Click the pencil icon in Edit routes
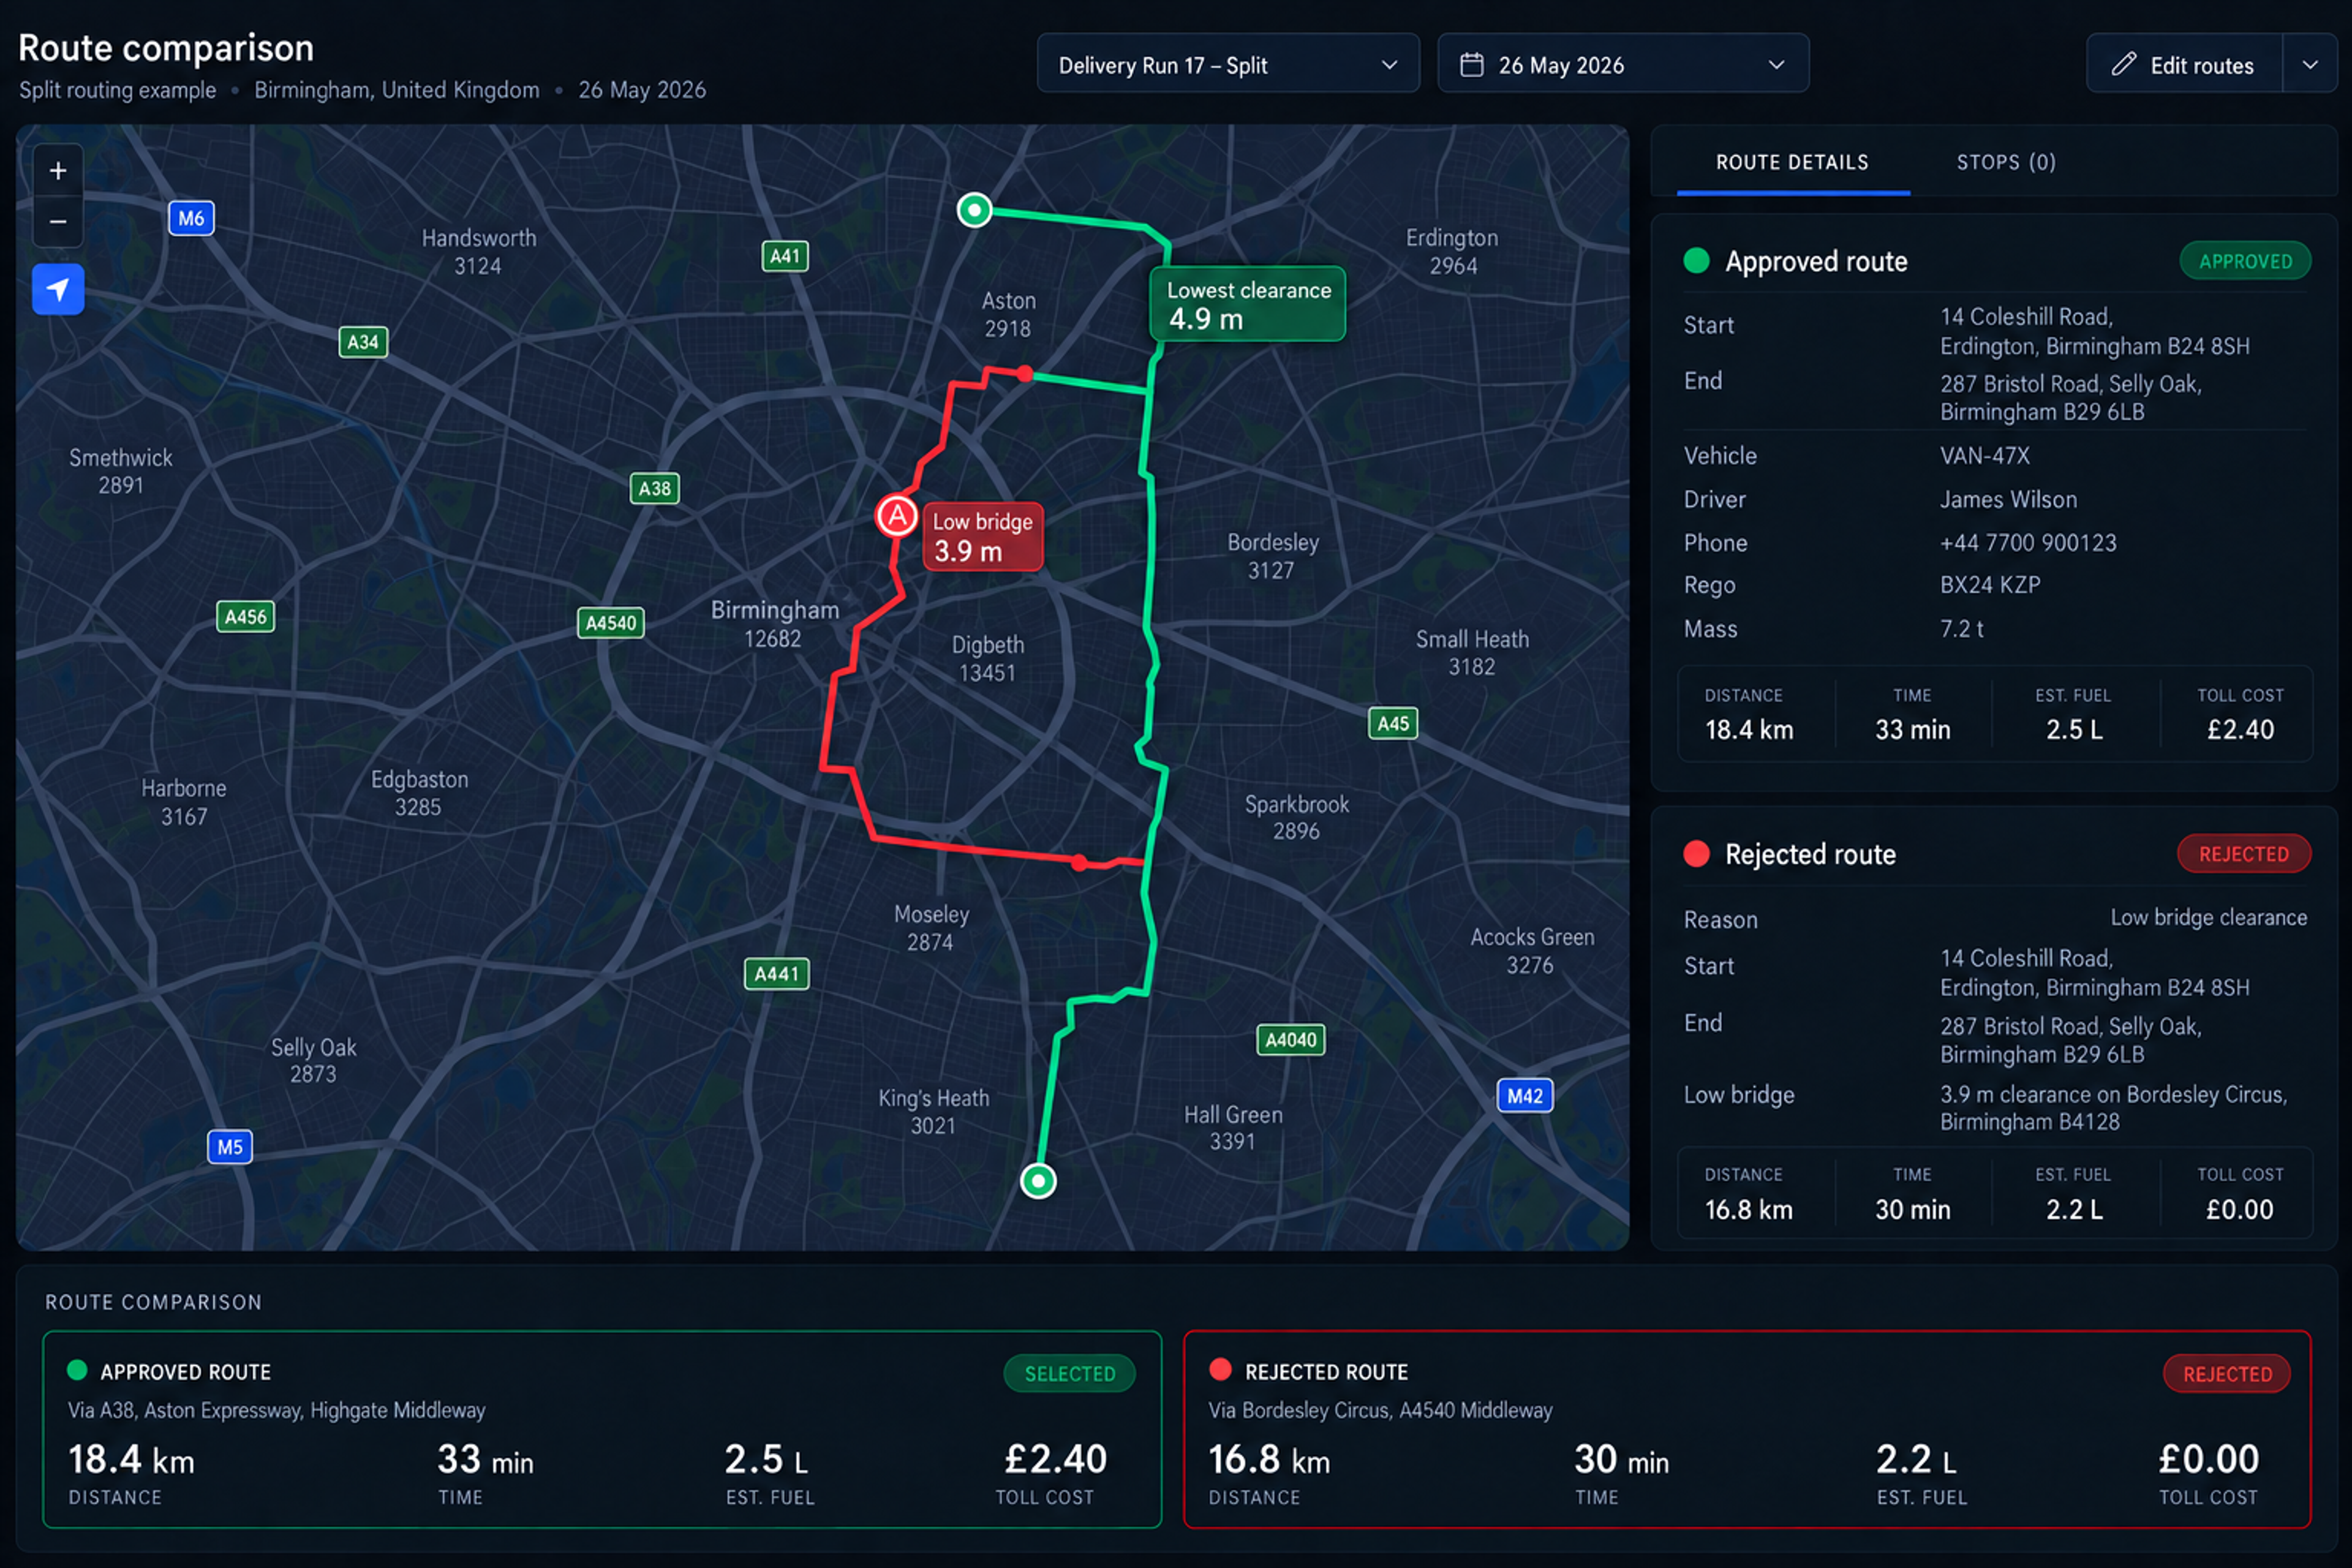Viewport: 2352px width, 1568px height. 2123,65
